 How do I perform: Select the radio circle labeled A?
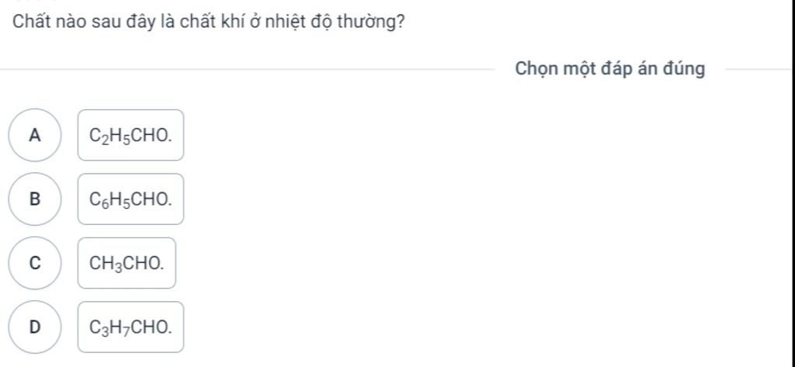33,135
